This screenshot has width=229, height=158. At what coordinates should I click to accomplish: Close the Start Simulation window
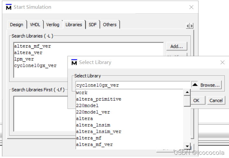point(191,7)
